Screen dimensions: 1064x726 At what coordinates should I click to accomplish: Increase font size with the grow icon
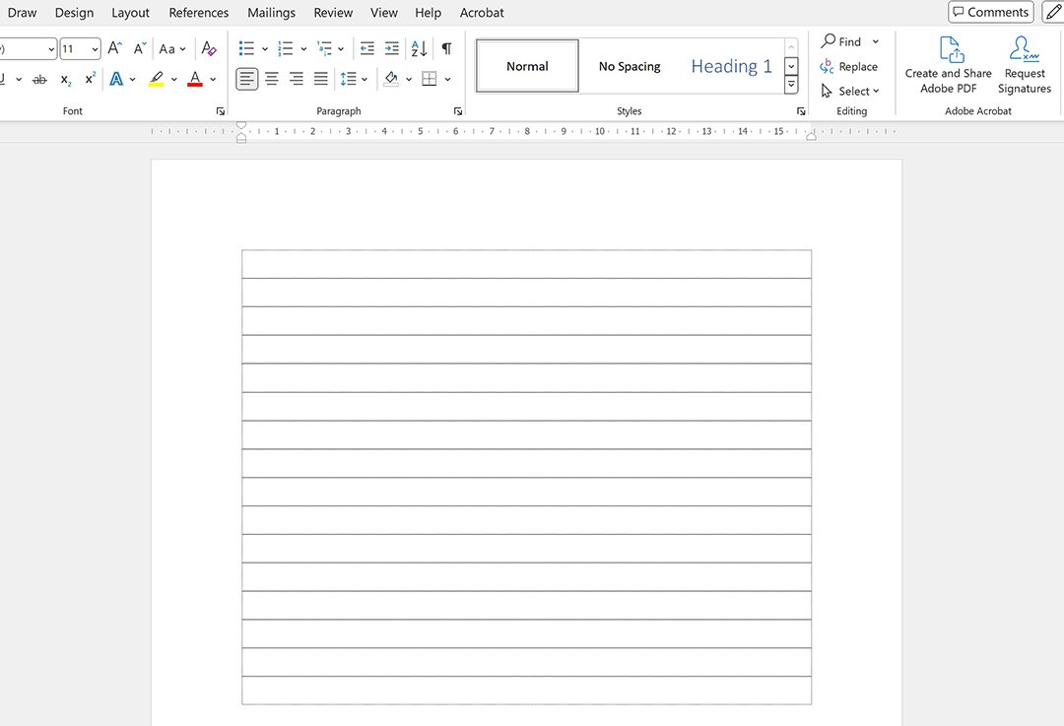[115, 48]
